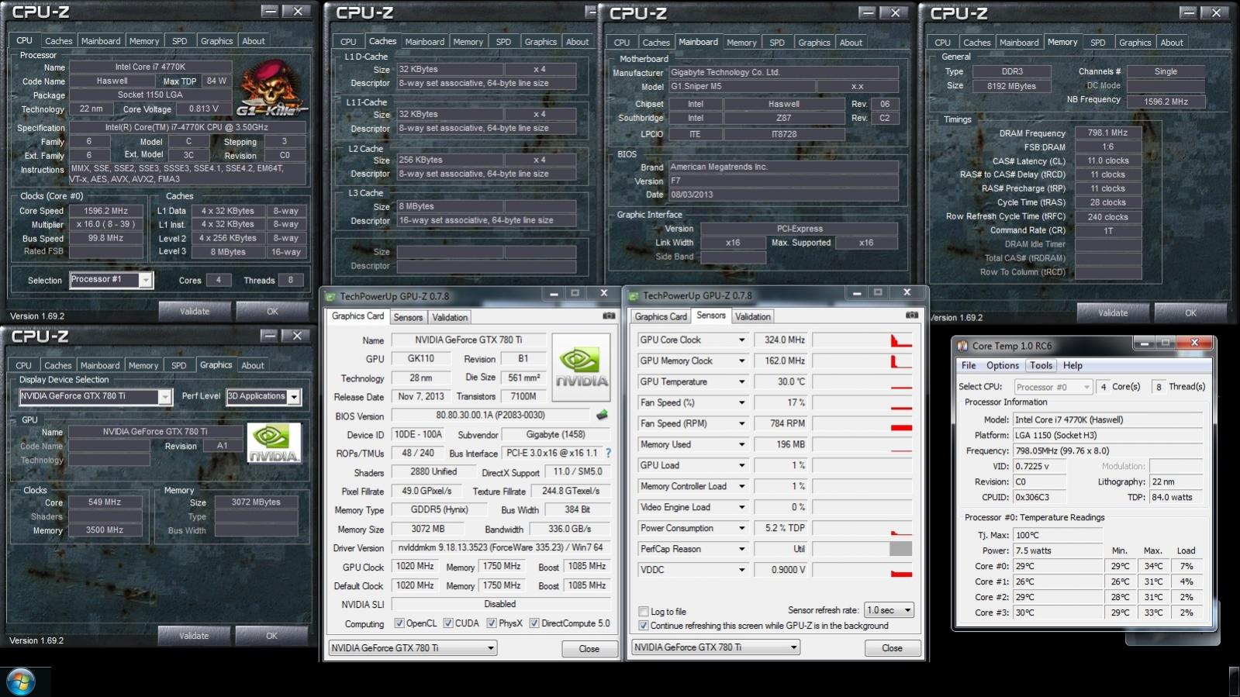Click the question mark next to Bus Interface
Viewport: 1240px width, 697px height.
(608, 453)
